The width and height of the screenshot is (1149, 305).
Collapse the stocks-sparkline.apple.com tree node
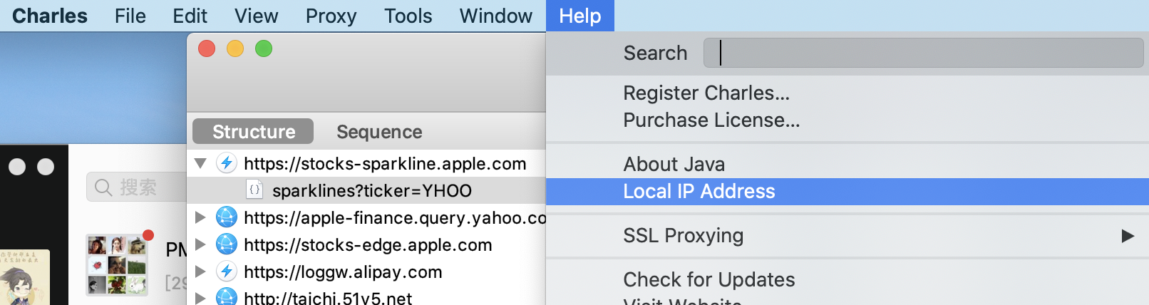pos(200,163)
